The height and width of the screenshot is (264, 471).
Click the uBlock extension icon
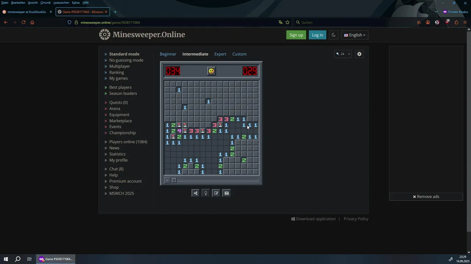(447, 22)
